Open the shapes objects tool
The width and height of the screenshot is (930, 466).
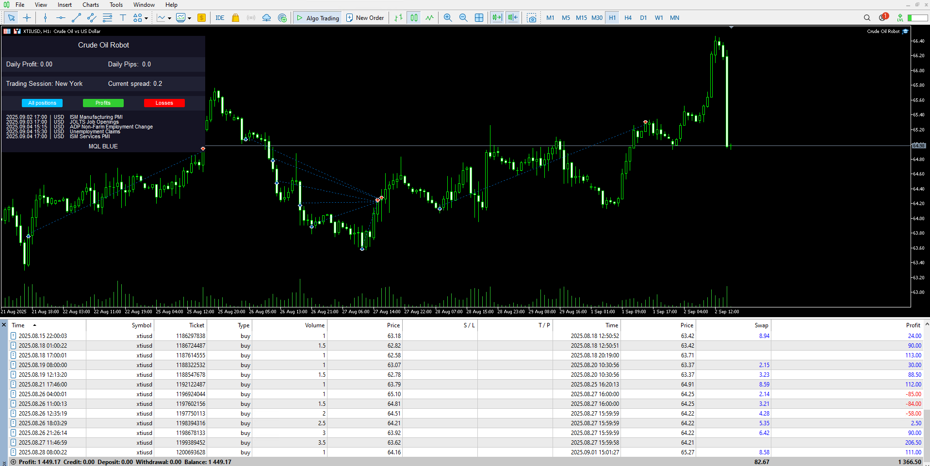pos(137,18)
